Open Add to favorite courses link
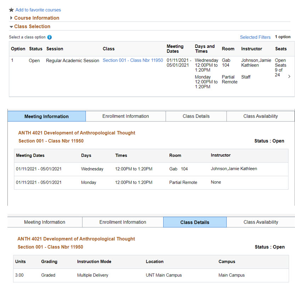295x288 pixels. [x=38, y=10]
